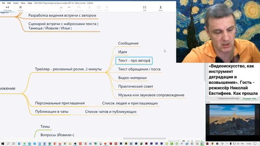Open the Windows Start menu

coord(3,144)
